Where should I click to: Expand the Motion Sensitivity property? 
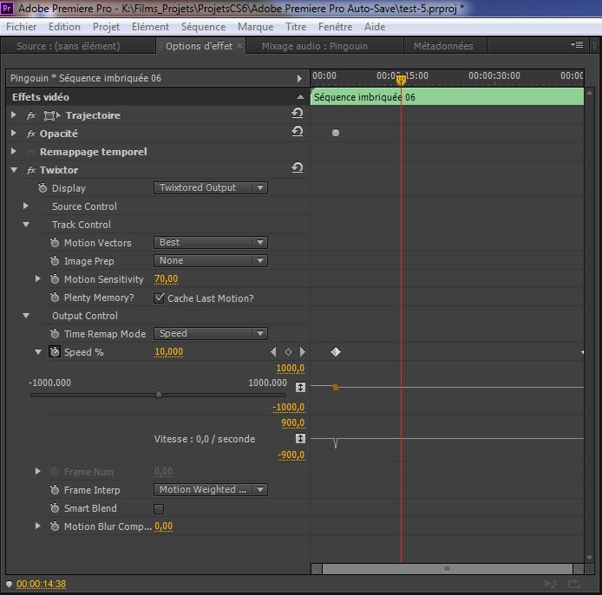[x=37, y=278]
